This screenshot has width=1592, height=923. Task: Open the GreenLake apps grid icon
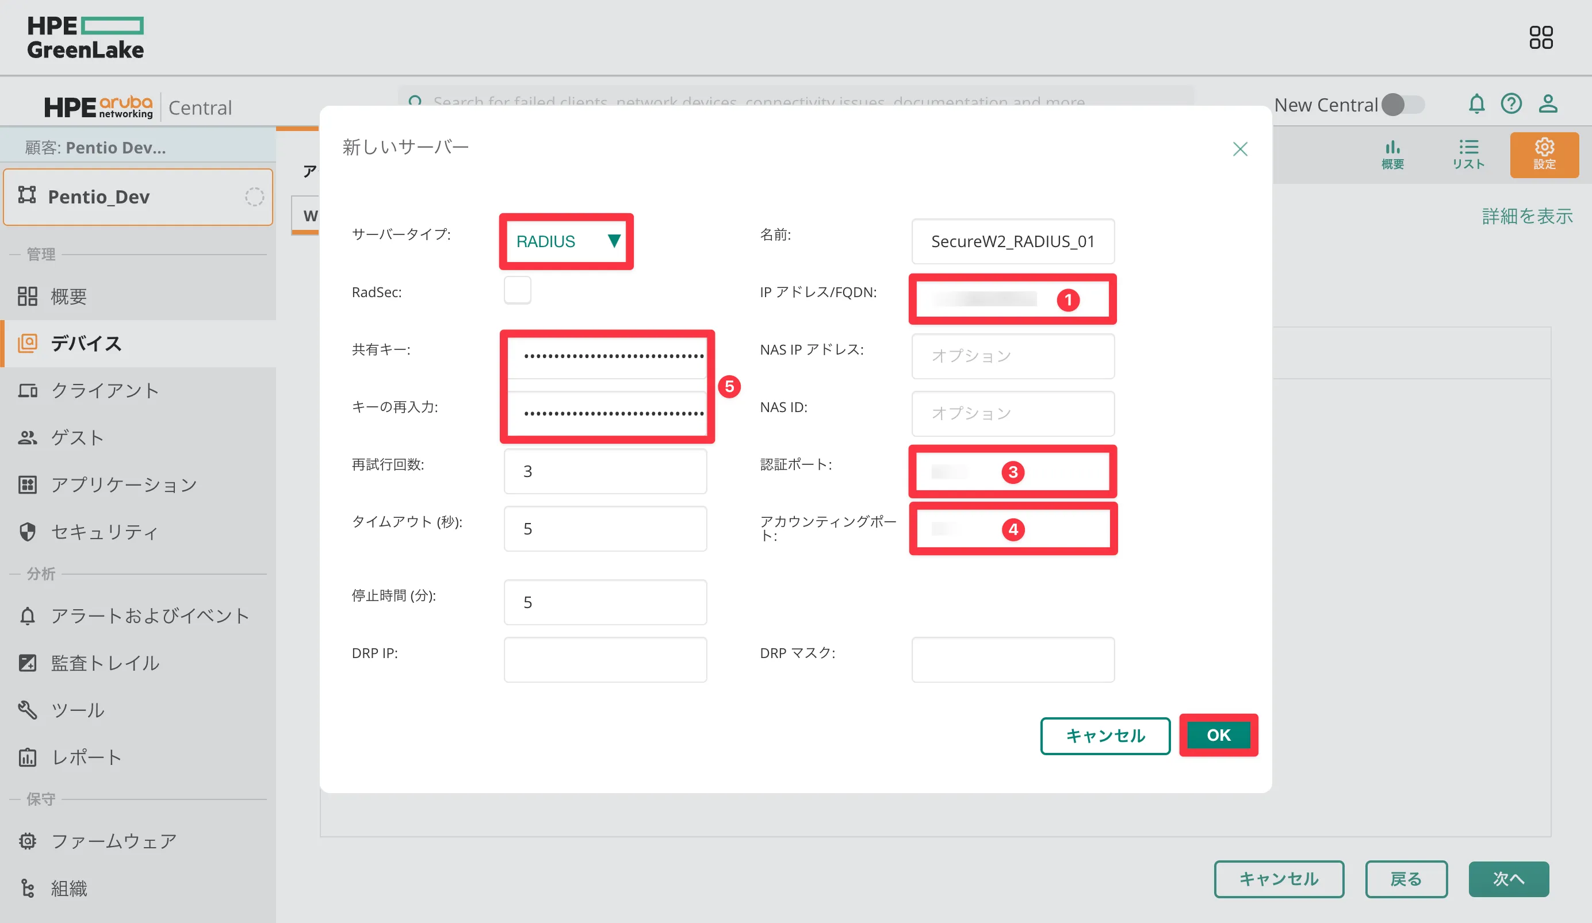1540,38
